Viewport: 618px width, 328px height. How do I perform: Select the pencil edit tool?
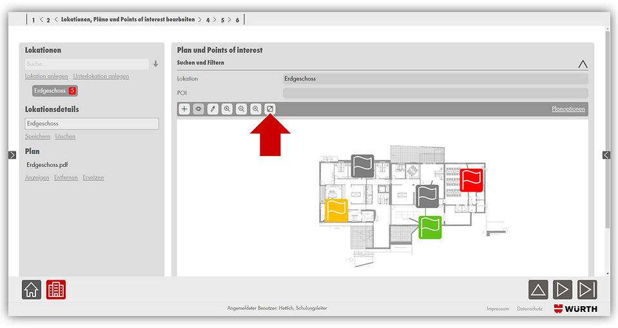213,109
